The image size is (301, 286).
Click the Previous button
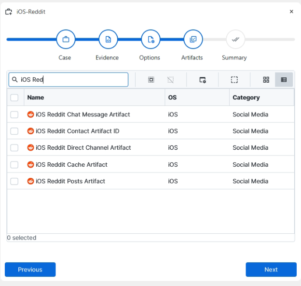(30, 270)
